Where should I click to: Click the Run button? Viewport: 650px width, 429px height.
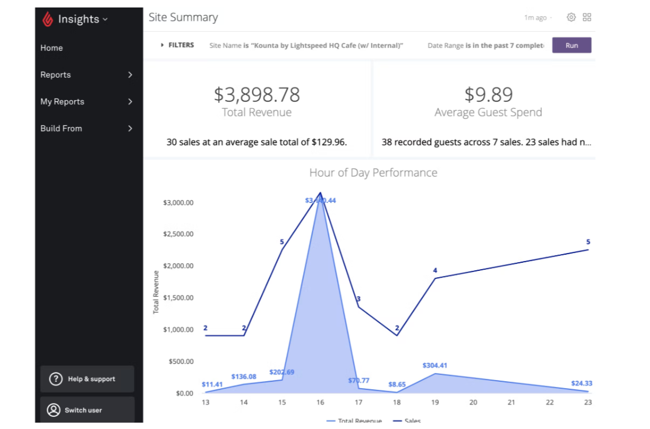[x=571, y=44]
